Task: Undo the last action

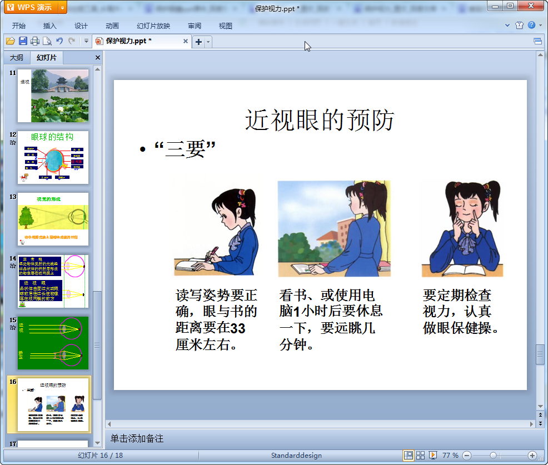Action: [59, 41]
